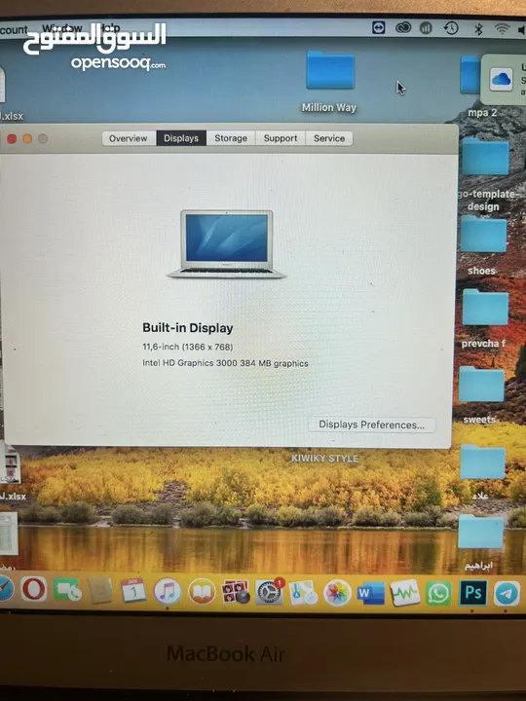
Task: Launch Photo Booth from the Dock
Action: point(236,592)
